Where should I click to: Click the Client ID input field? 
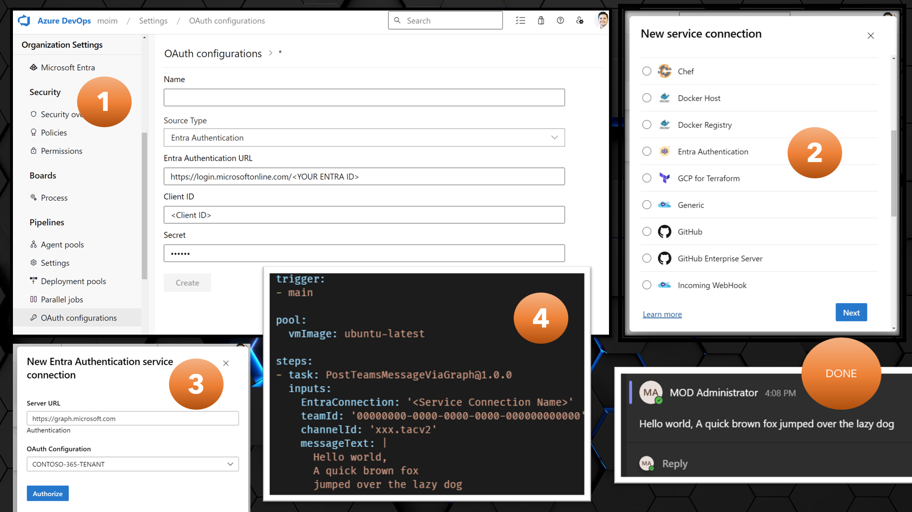(x=364, y=215)
